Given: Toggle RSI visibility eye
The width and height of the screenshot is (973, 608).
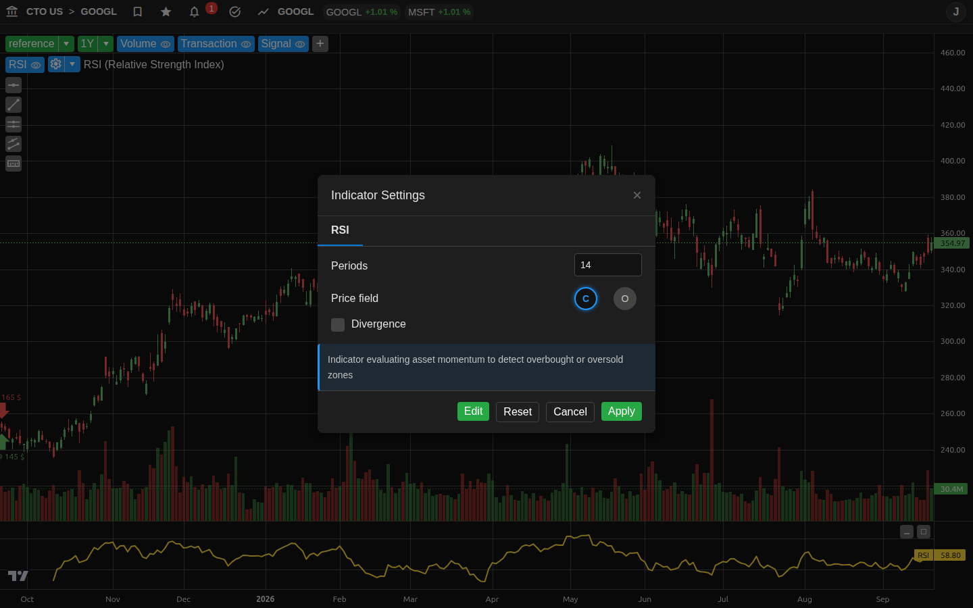Looking at the screenshot, I should (36, 65).
